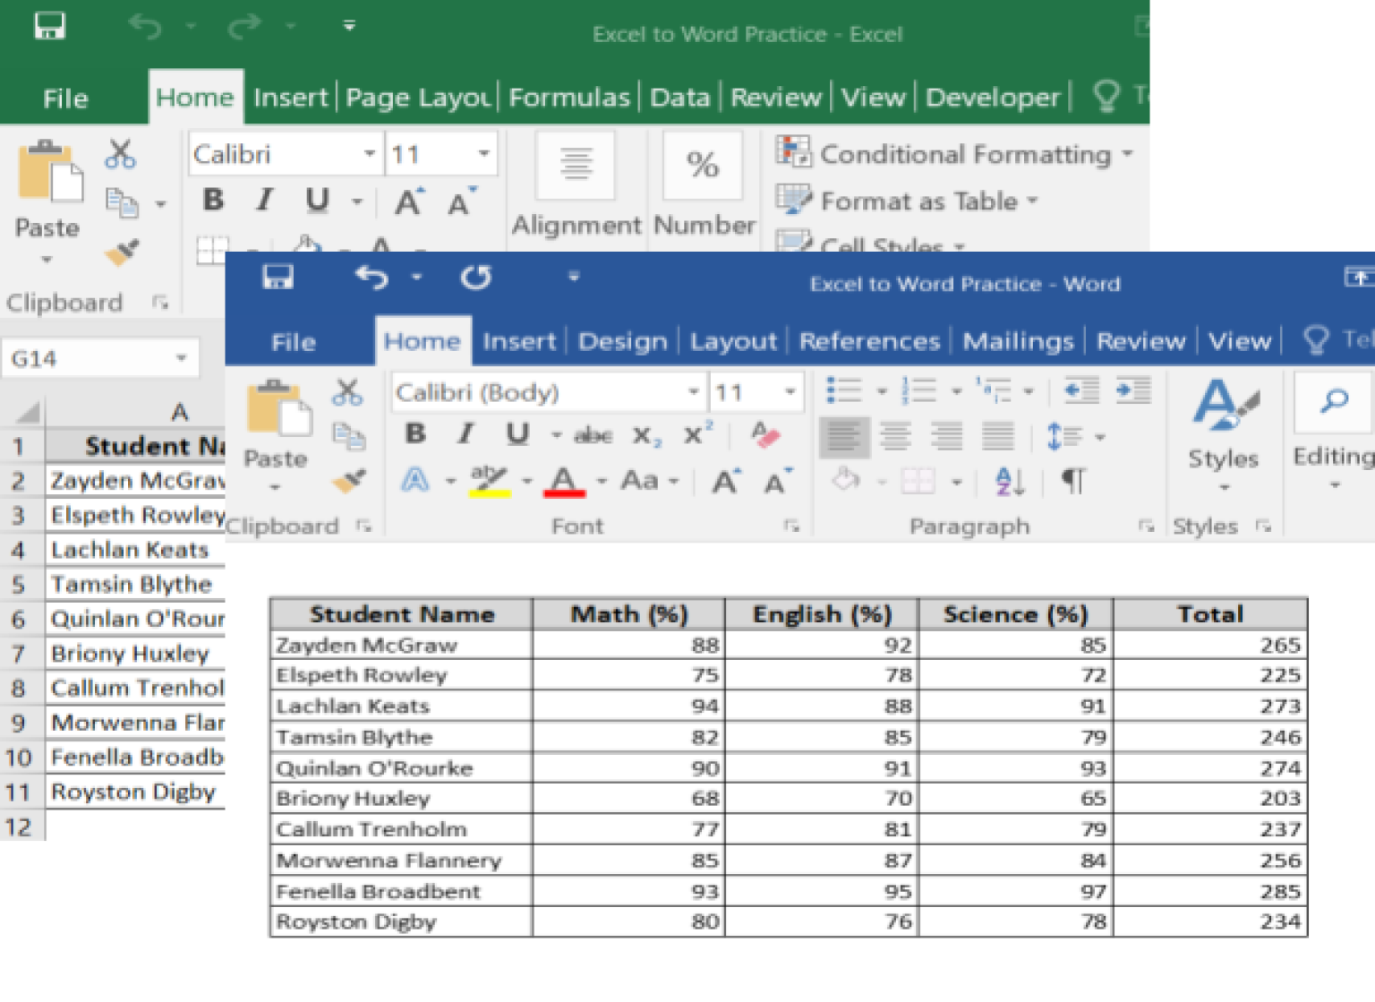
Task: Click the Cut scissors icon in Word
Action: (x=348, y=392)
